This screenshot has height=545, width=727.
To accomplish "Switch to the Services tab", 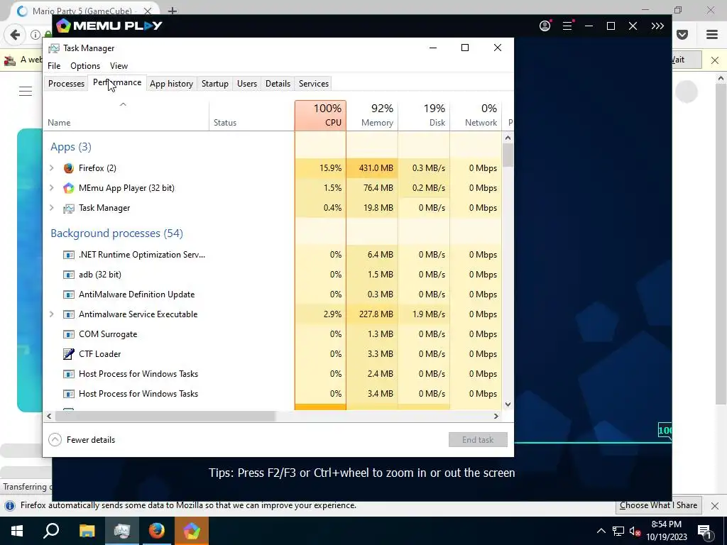I will pyautogui.click(x=313, y=84).
